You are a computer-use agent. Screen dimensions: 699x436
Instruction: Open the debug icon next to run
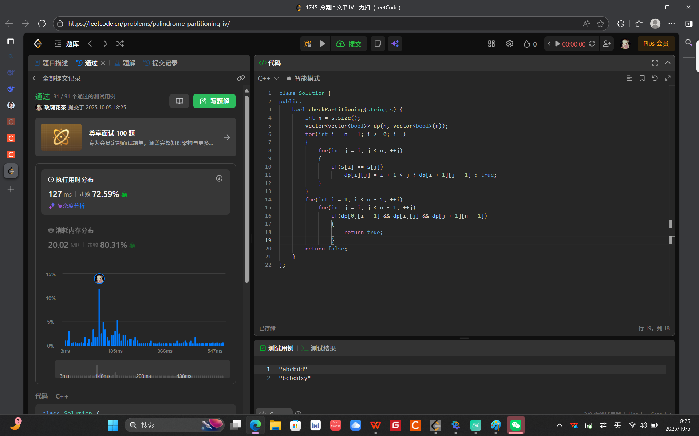click(x=308, y=44)
